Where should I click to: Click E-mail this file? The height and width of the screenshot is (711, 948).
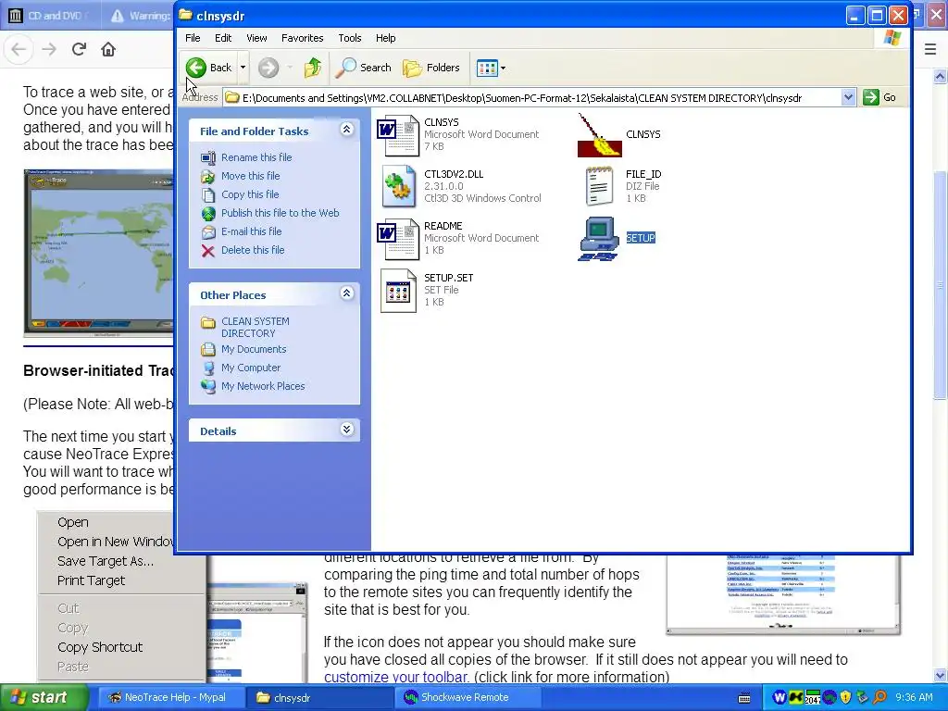click(x=252, y=231)
